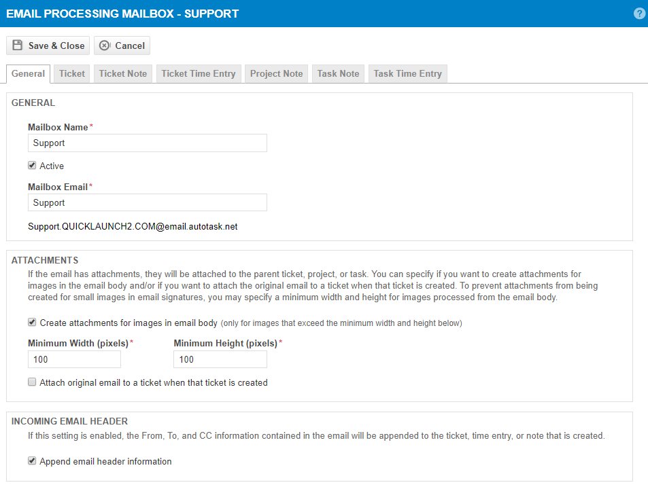Select the Task Time Entry tab

[x=407, y=73]
